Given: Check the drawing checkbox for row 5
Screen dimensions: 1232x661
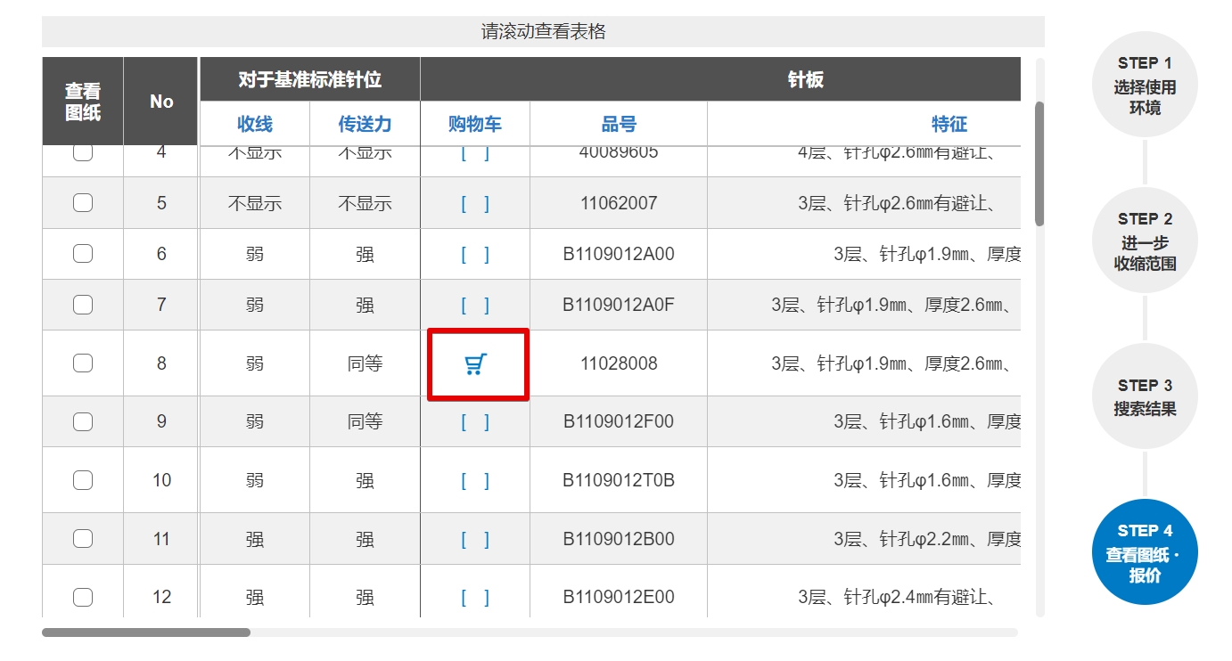Looking at the screenshot, I should point(83,203).
